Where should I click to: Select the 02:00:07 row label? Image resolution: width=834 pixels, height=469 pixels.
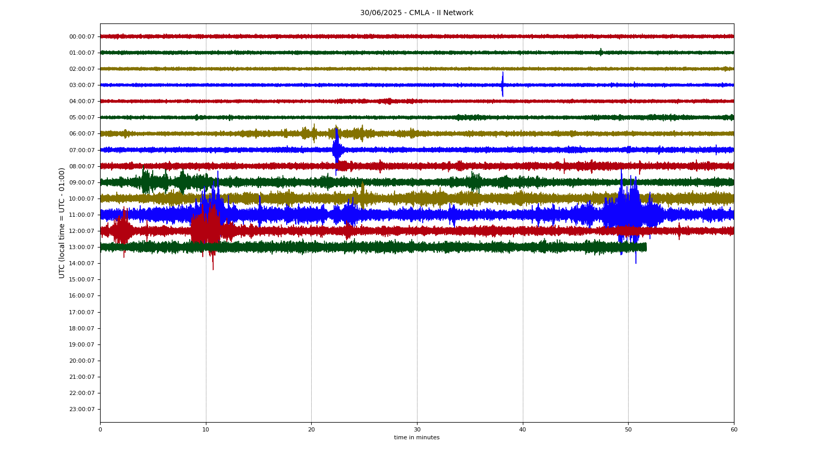pos(82,69)
